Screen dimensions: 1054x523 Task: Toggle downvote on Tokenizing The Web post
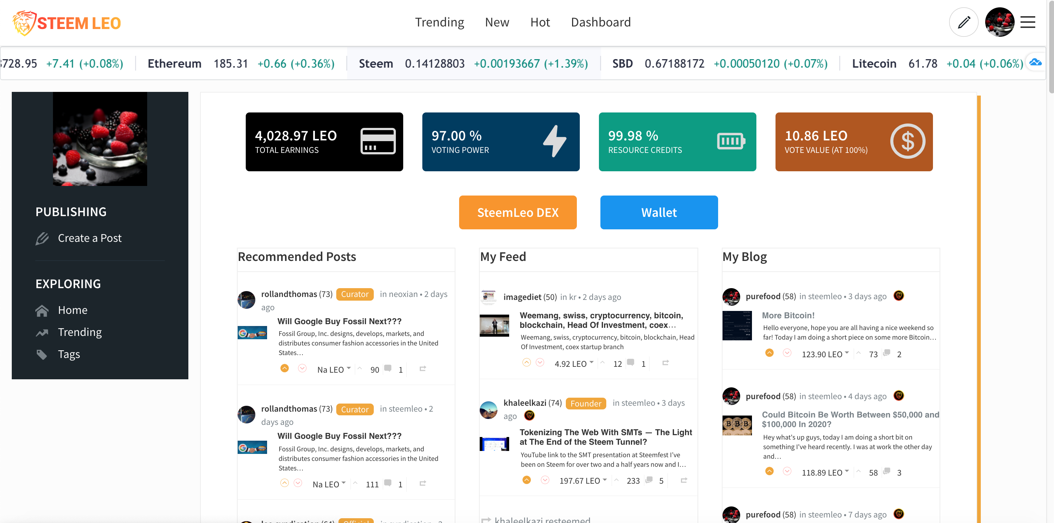544,480
